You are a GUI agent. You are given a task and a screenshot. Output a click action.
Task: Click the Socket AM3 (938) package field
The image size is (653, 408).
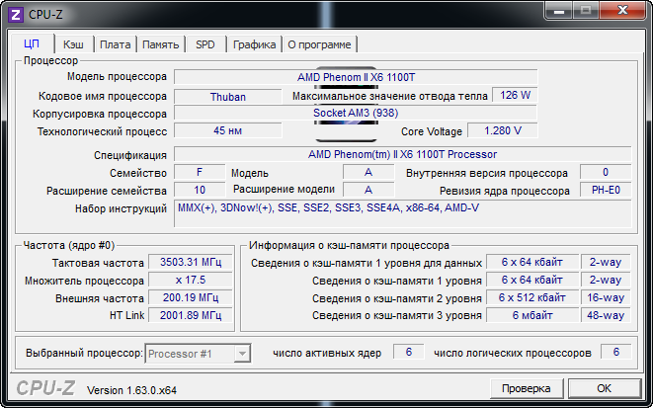[x=355, y=114]
